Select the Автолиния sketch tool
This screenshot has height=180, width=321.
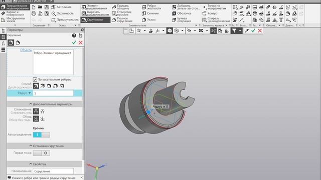[61, 7]
